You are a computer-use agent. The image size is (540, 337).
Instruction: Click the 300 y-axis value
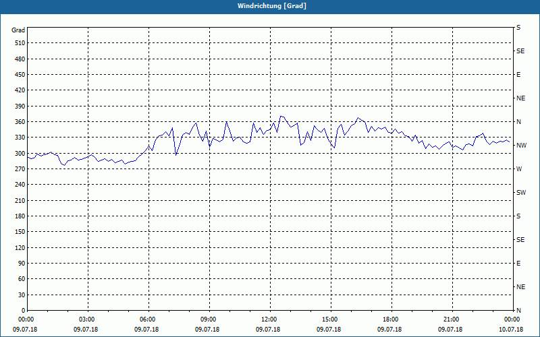pyautogui.click(x=20, y=154)
